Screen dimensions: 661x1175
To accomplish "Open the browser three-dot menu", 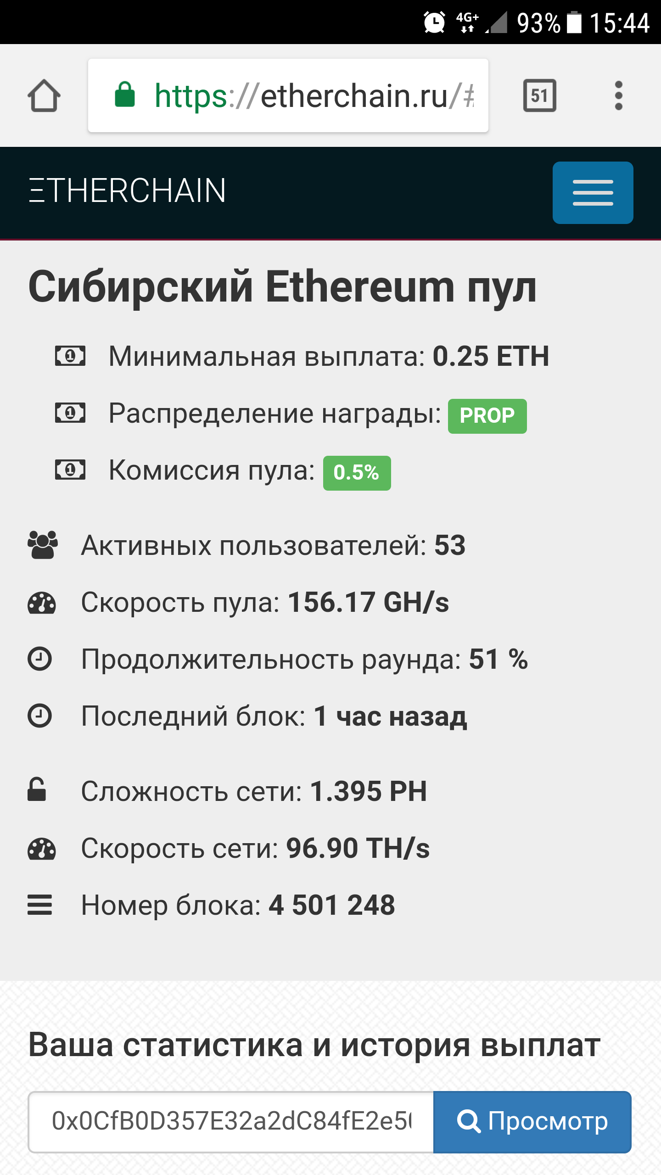I will [618, 95].
